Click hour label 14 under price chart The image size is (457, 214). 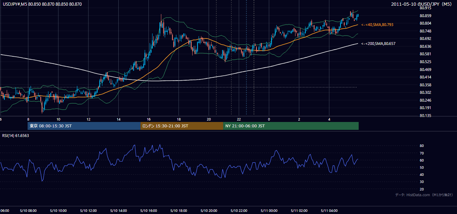(x=118, y=119)
